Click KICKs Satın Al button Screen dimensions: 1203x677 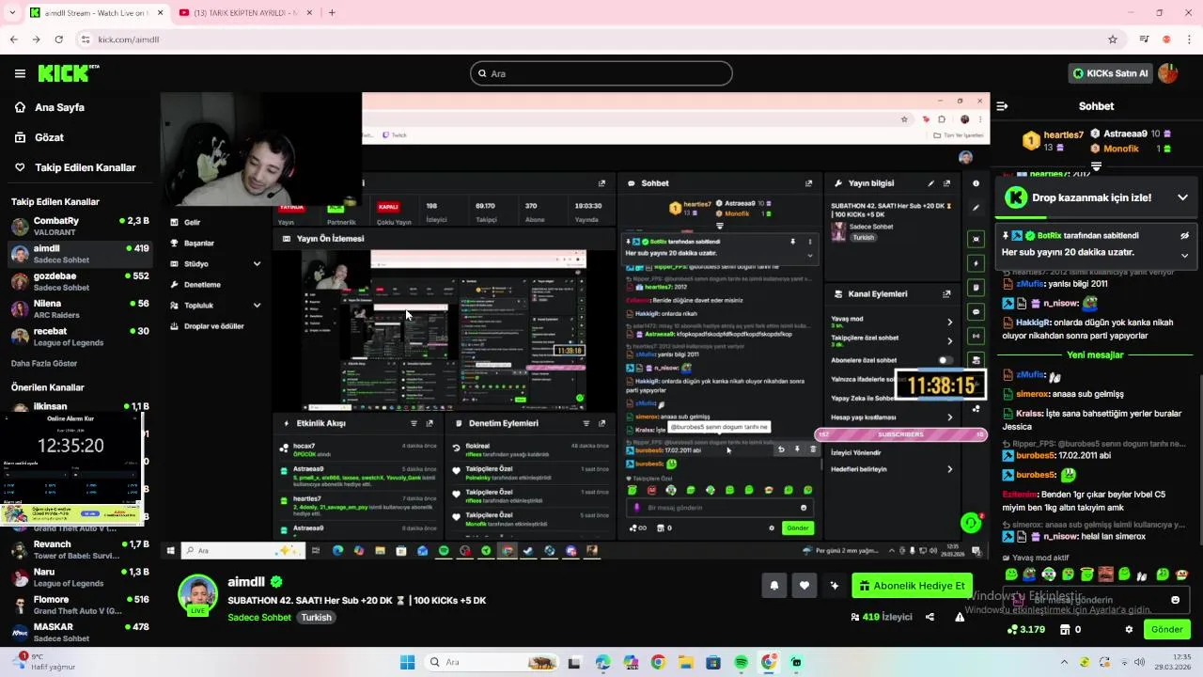tap(1110, 73)
